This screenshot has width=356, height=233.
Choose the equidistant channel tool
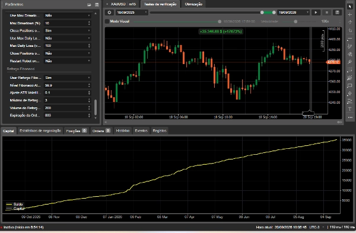click(x=350, y=62)
